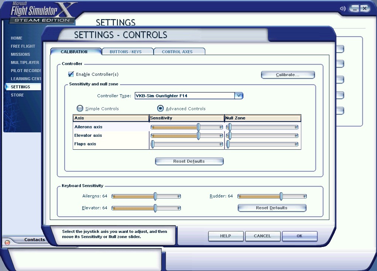This screenshot has height=271, width=377.
Task: Click the Flaps axis null zone slider
Action: [x=262, y=144]
